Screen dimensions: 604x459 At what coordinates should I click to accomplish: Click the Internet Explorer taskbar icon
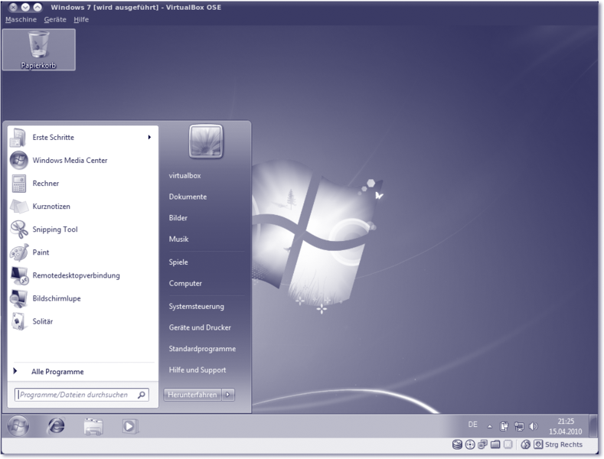(56, 426)
